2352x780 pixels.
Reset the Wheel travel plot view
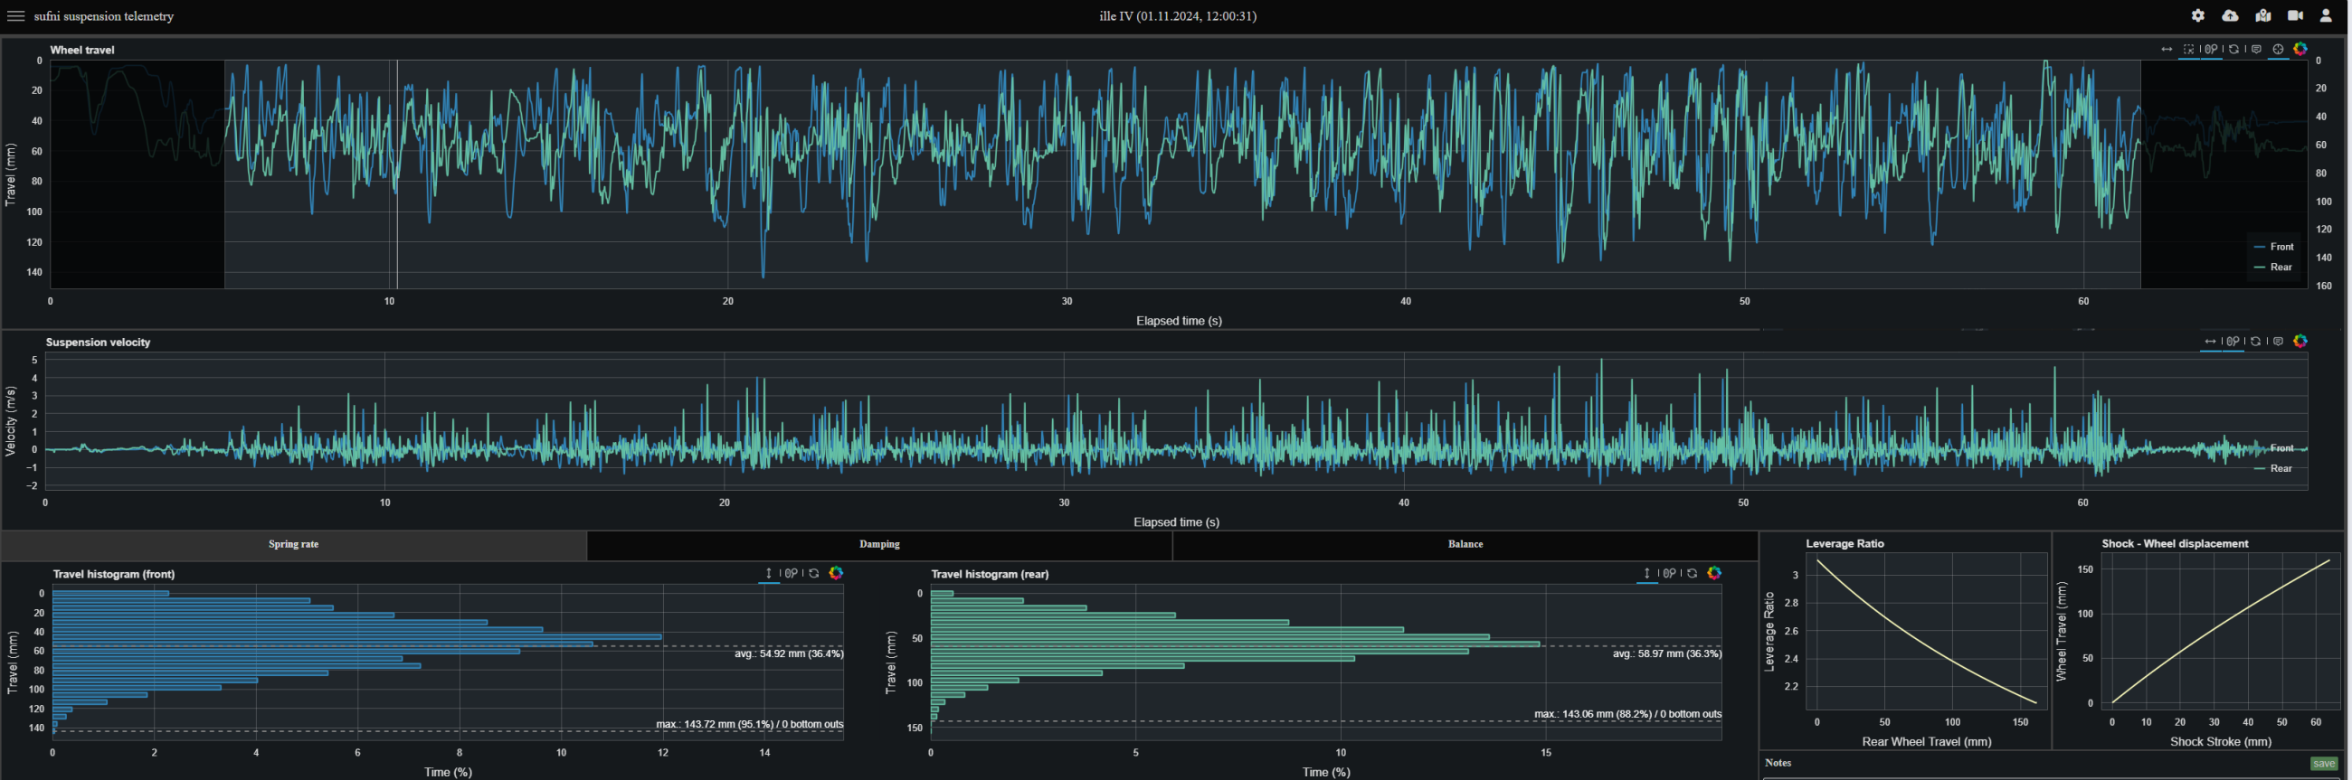tap(2234, 50)
